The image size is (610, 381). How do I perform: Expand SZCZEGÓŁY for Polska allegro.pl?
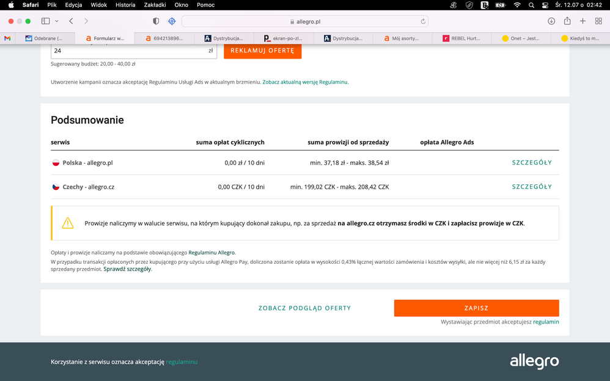point(532,162)
